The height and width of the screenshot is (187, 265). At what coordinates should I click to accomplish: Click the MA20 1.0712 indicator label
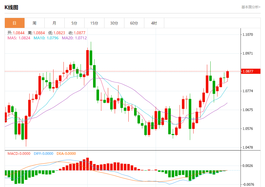74,38
